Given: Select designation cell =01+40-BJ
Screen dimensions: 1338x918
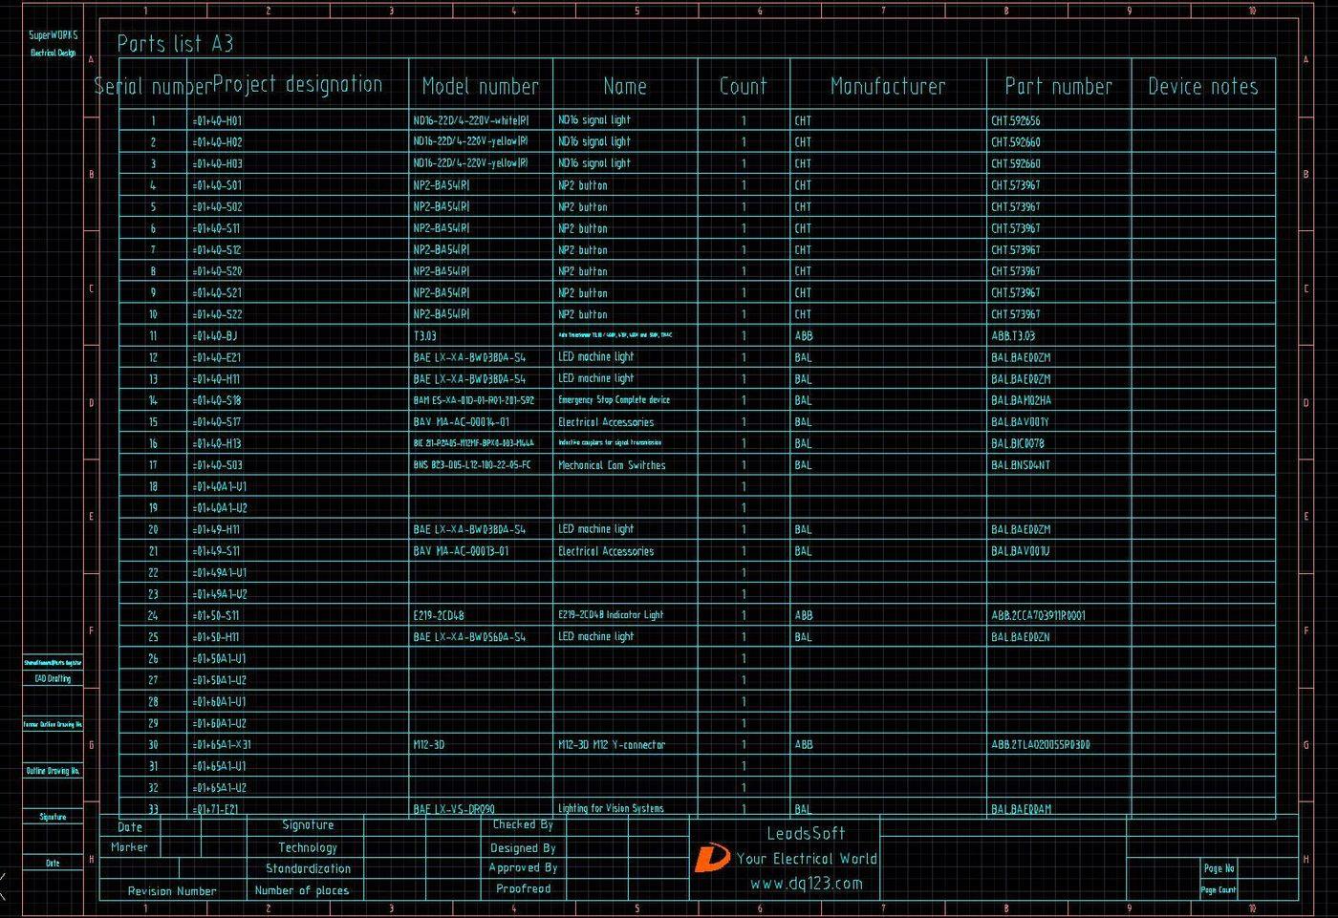Looking at the screenshot, I should point(214,336).
